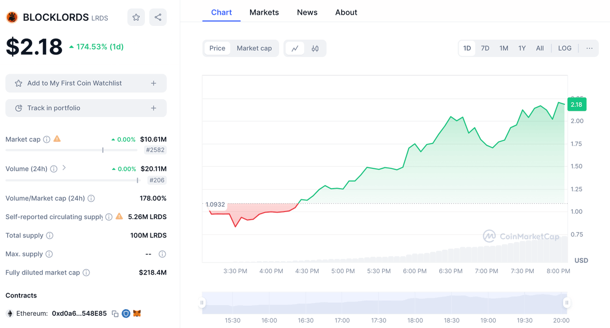
Task: Click the LRDS ticker symbol text
Action: click(x=100, y=18)
